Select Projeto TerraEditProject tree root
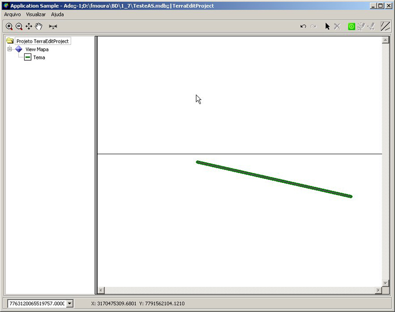 point(42,41)
